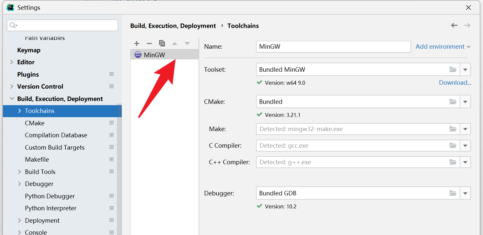
Task: Browse folder for Make executable
Action: click(x=453, y=129)
